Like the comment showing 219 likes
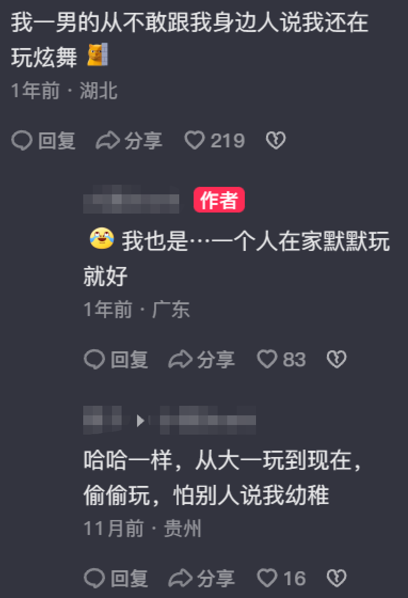This screenshot has width=408, height=598. pos(214,141)
